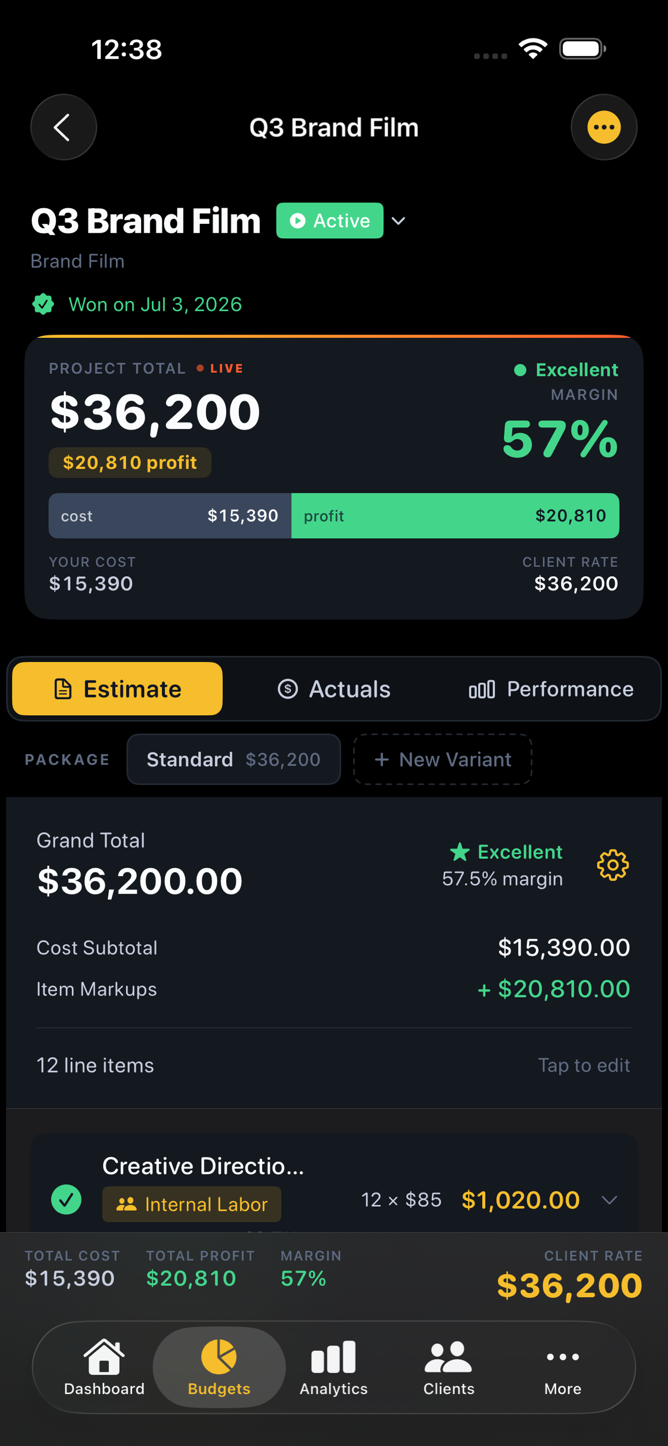This screenshot has width=668, height=1446.
Task: Select the Standard $36,200 package
Action: tap(233, 759)
